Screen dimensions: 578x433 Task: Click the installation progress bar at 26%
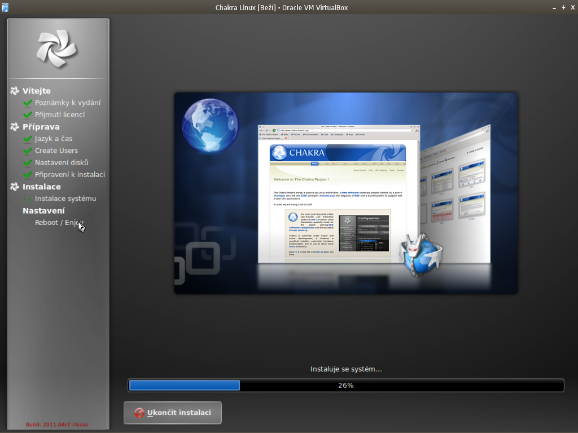pos(345,386)
